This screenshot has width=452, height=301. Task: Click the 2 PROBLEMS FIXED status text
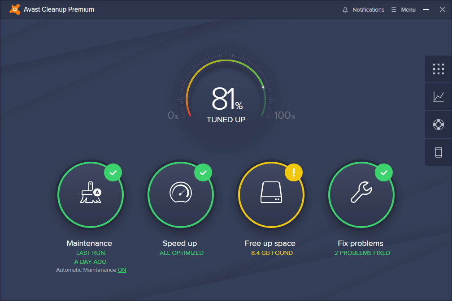[362, 253]
